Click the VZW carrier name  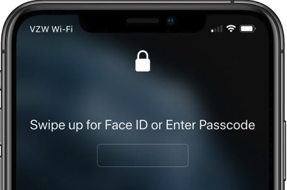tap(40, 29)
